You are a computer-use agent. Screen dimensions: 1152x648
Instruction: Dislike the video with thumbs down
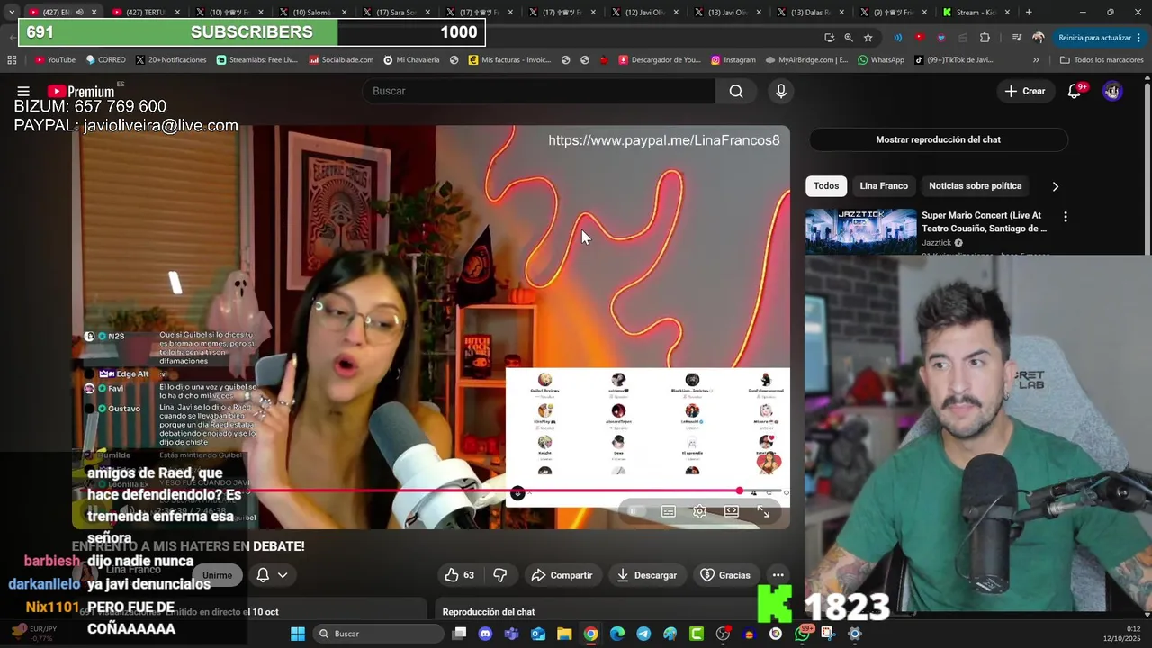(x=500, y=575)
